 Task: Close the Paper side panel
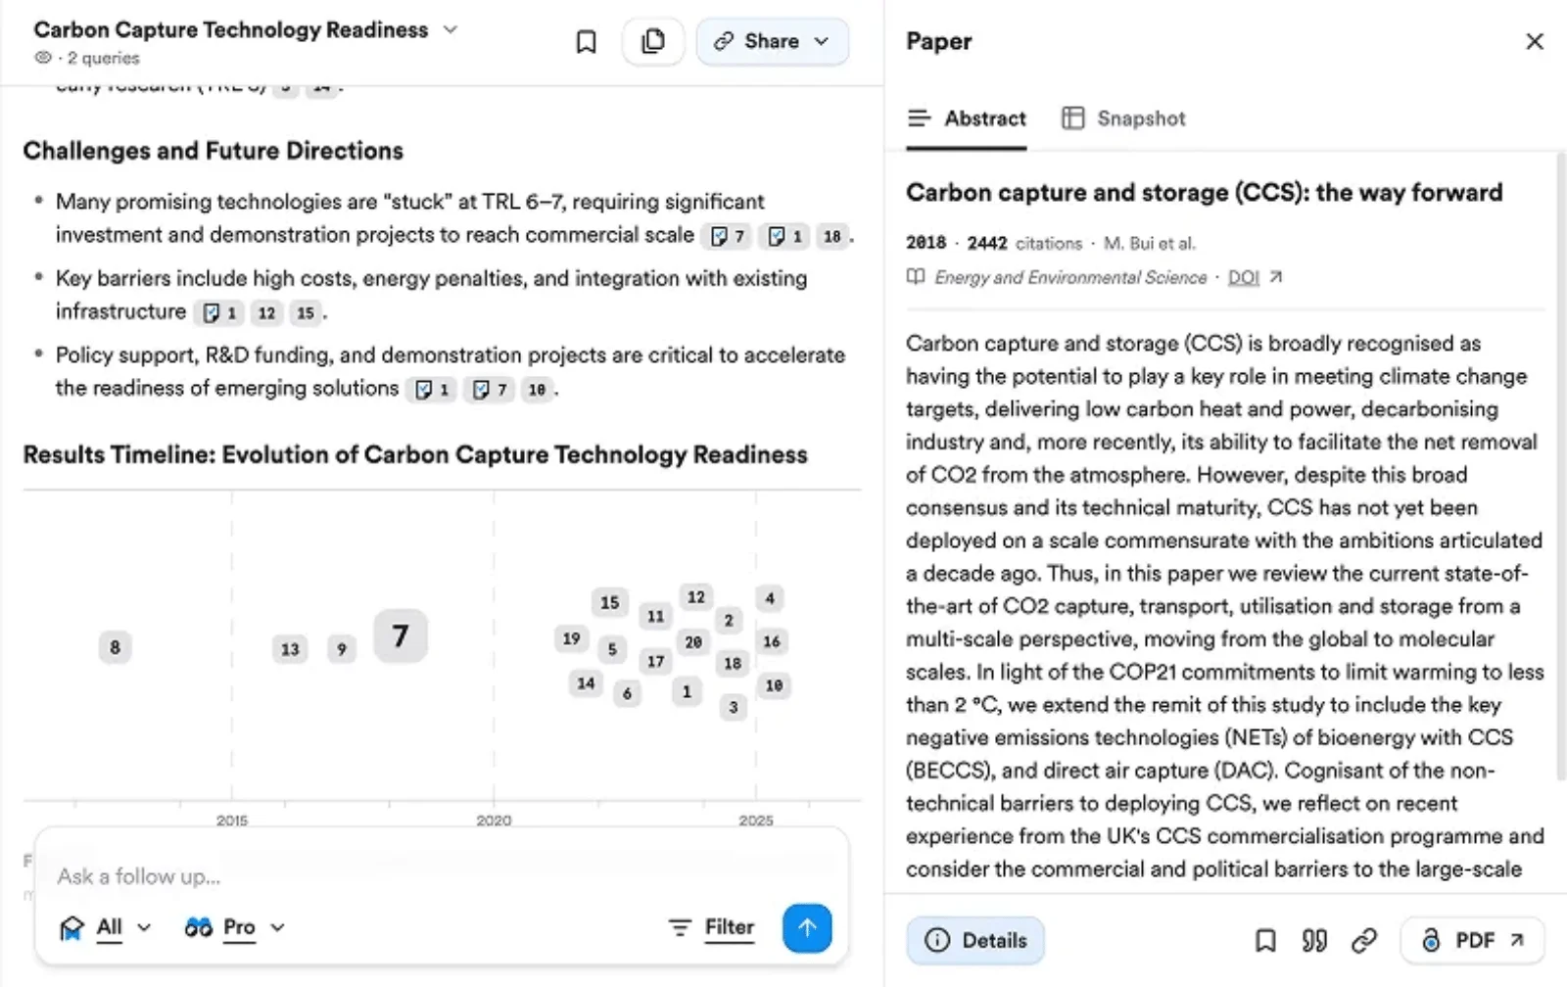pos(1535,41)
